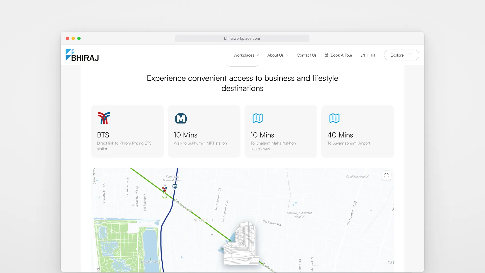Click the Soi Sukhumvit 55 label
The image size is (485, 273).
point(352,213)
